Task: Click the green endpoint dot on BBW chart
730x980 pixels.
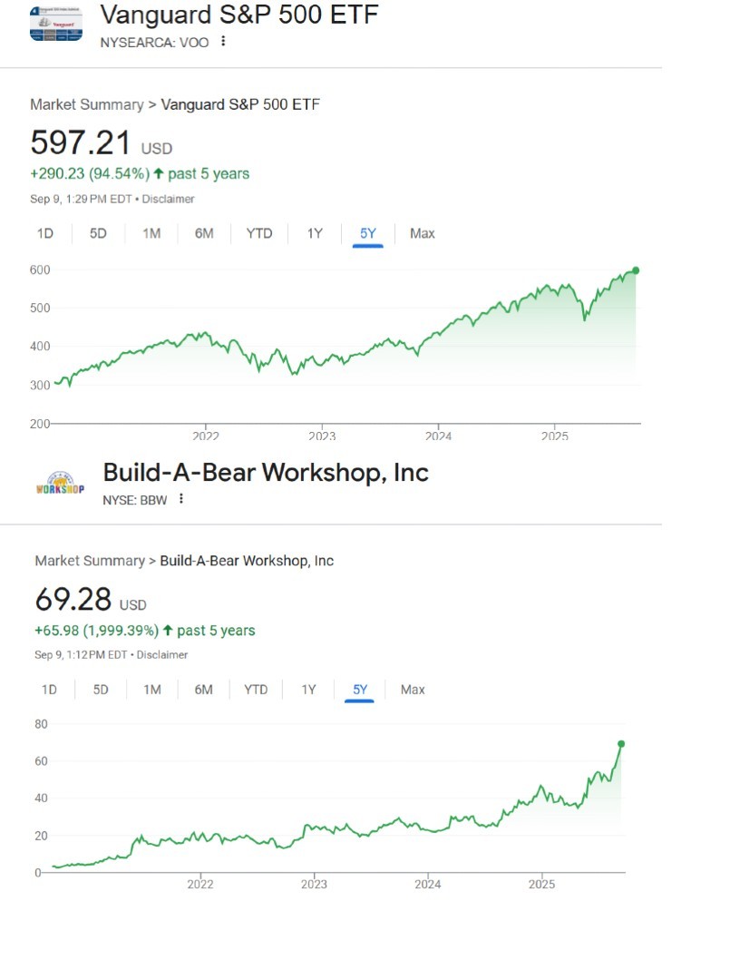Action: [x=620, y=744]
